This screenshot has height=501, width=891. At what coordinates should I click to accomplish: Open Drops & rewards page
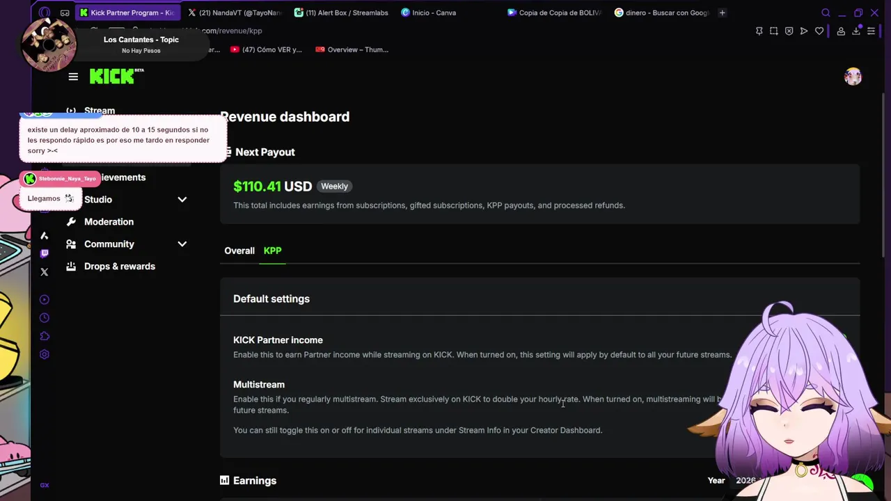[x=119, y=267]
